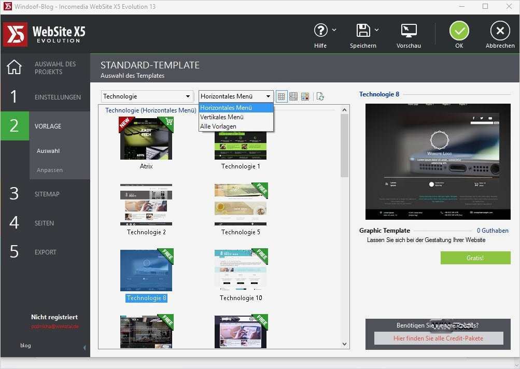Switch to large thumbnails grid view icon

(281, 96)
